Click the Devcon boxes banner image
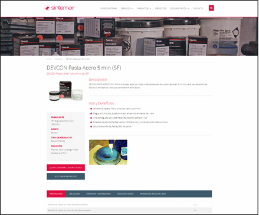 (x=129, y=37)
